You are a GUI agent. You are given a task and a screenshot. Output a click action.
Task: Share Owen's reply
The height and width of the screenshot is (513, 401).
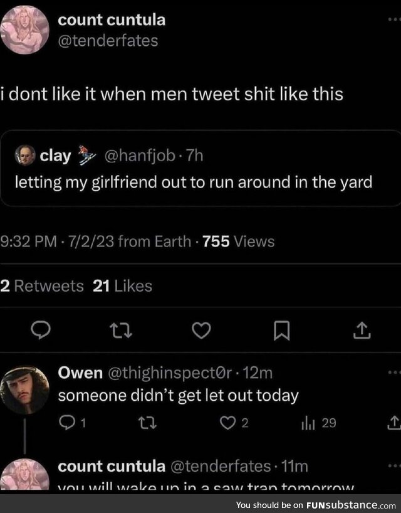click(393, 423)
